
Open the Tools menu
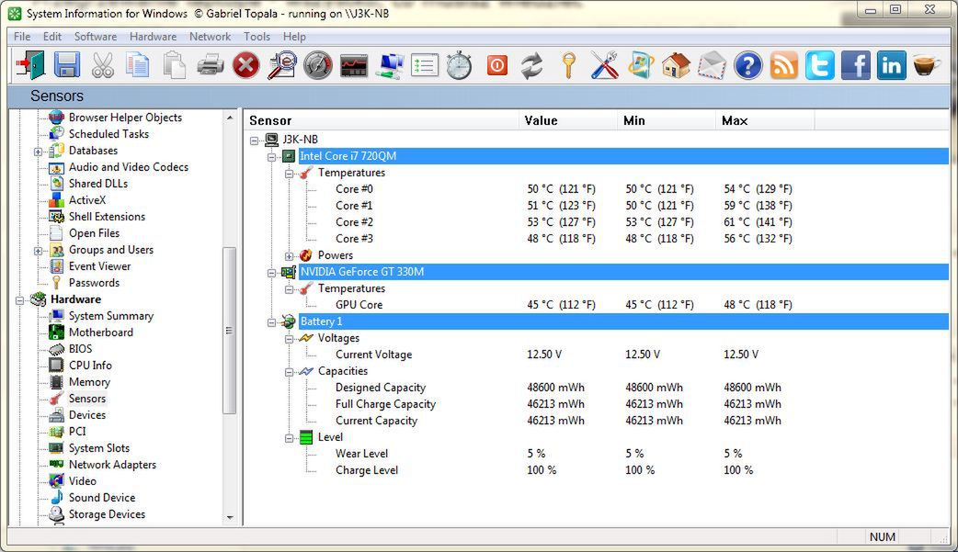[x=257, y=37]
